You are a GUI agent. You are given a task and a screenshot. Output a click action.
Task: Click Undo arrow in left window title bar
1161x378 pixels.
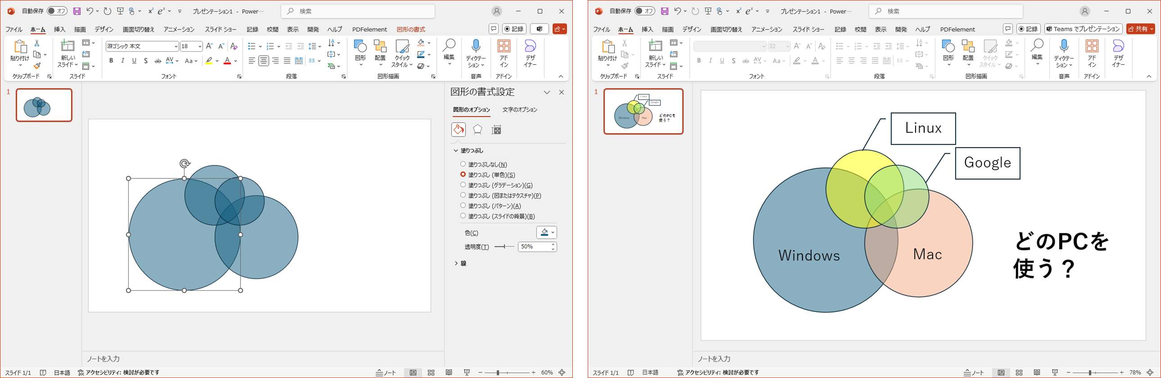point(90,11)
